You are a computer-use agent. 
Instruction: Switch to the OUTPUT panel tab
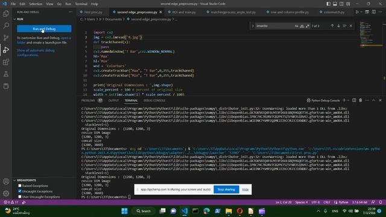tap(113, 101)
